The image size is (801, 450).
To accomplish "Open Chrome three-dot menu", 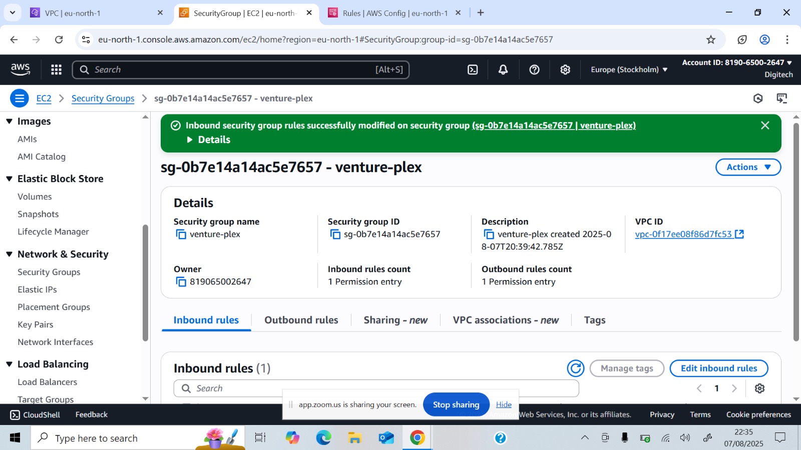I will [x=787, y=39].
